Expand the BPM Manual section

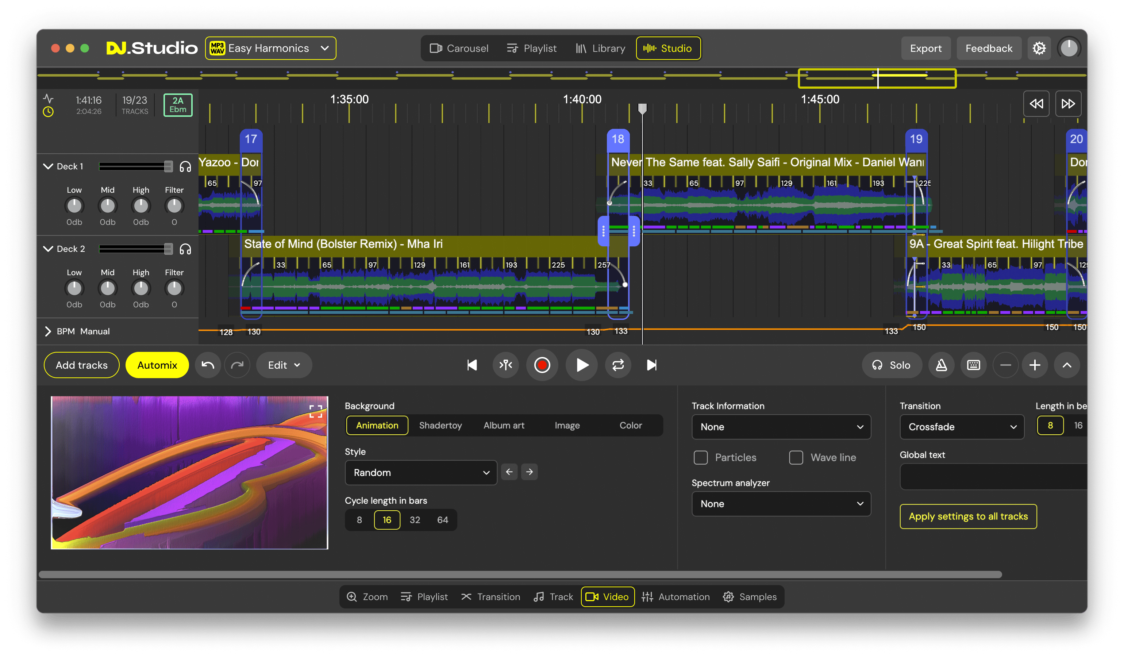click(48, 331)
